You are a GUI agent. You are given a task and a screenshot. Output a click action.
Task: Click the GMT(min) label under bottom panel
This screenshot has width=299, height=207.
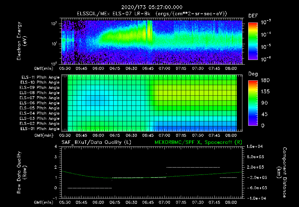pos(44,202)
